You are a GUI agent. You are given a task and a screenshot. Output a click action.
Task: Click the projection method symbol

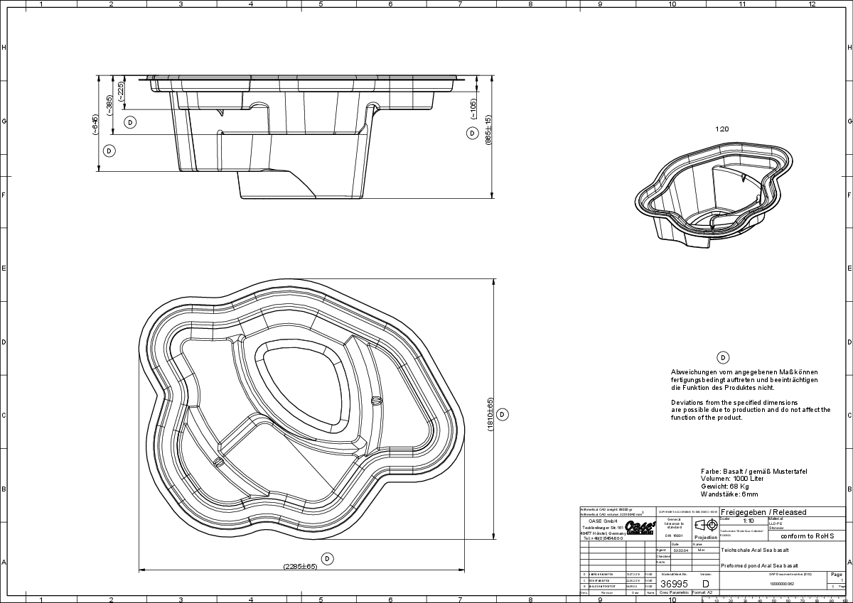pos(704,526)
